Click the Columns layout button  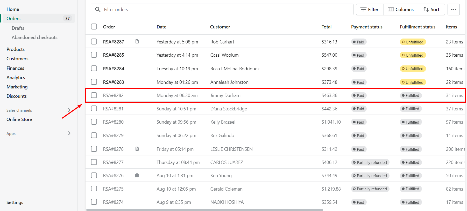[401, 10]
